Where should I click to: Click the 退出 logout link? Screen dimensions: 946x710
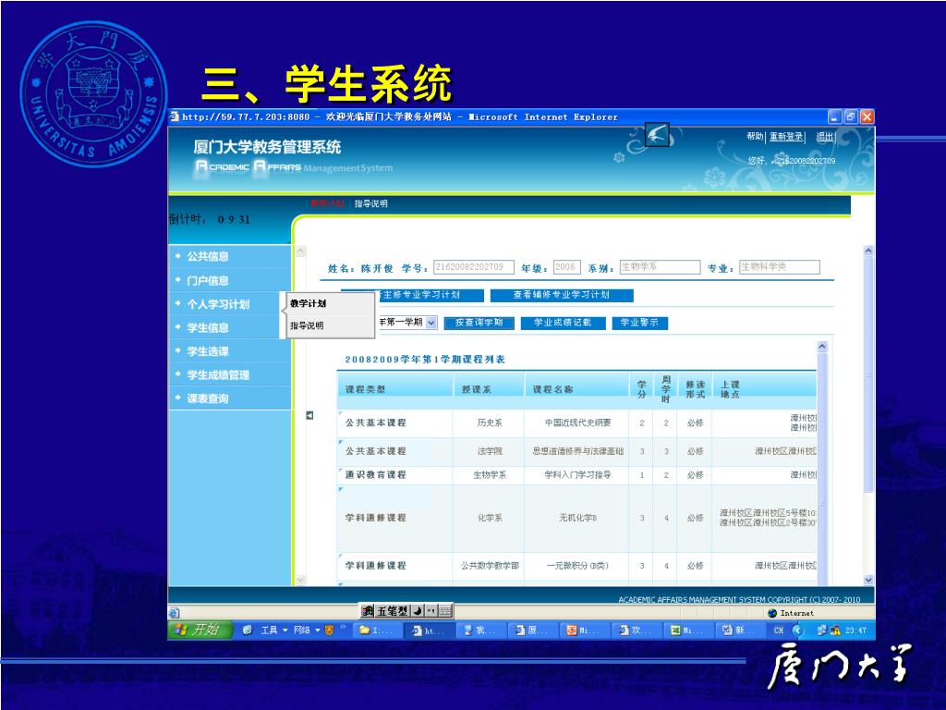[825, 137]
